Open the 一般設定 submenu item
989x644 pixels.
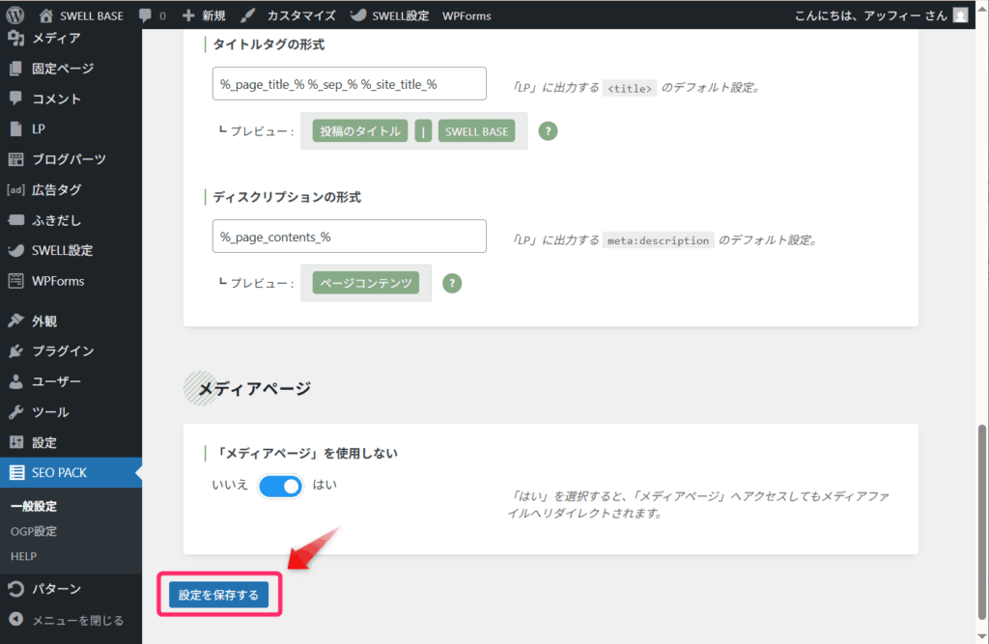pyautogui.click(x=34, y=506)
